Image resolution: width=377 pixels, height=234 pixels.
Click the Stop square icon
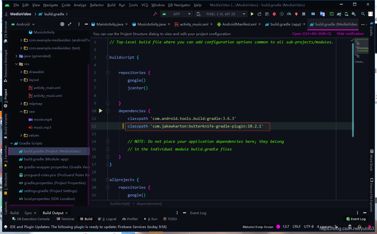(x=304, y=14)
